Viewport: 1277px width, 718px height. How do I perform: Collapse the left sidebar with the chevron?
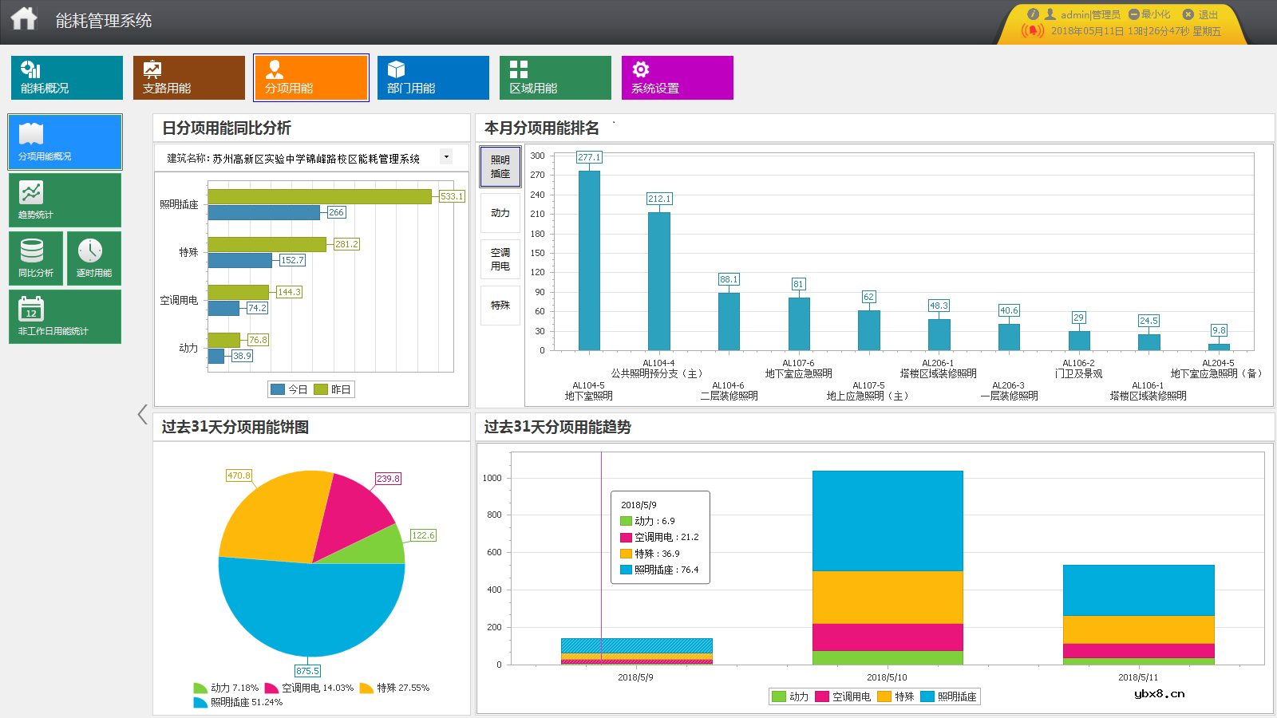tap(141, 414)
